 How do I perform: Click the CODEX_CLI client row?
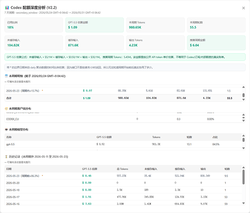tap(123, 119)
